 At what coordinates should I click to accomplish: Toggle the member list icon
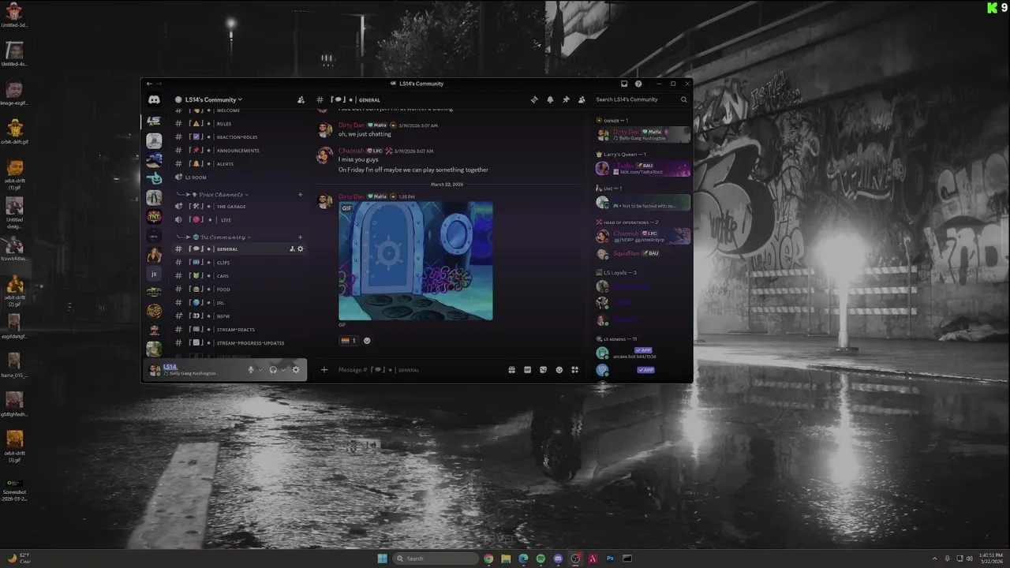coord(582,99)
